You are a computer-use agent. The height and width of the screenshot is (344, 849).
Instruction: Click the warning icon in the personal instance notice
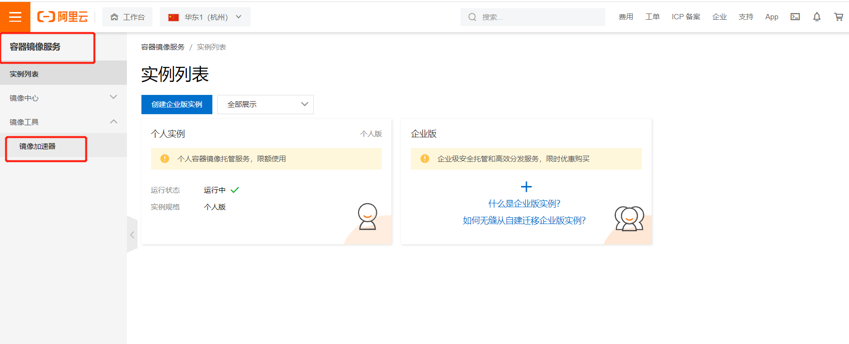pos(165,159)
